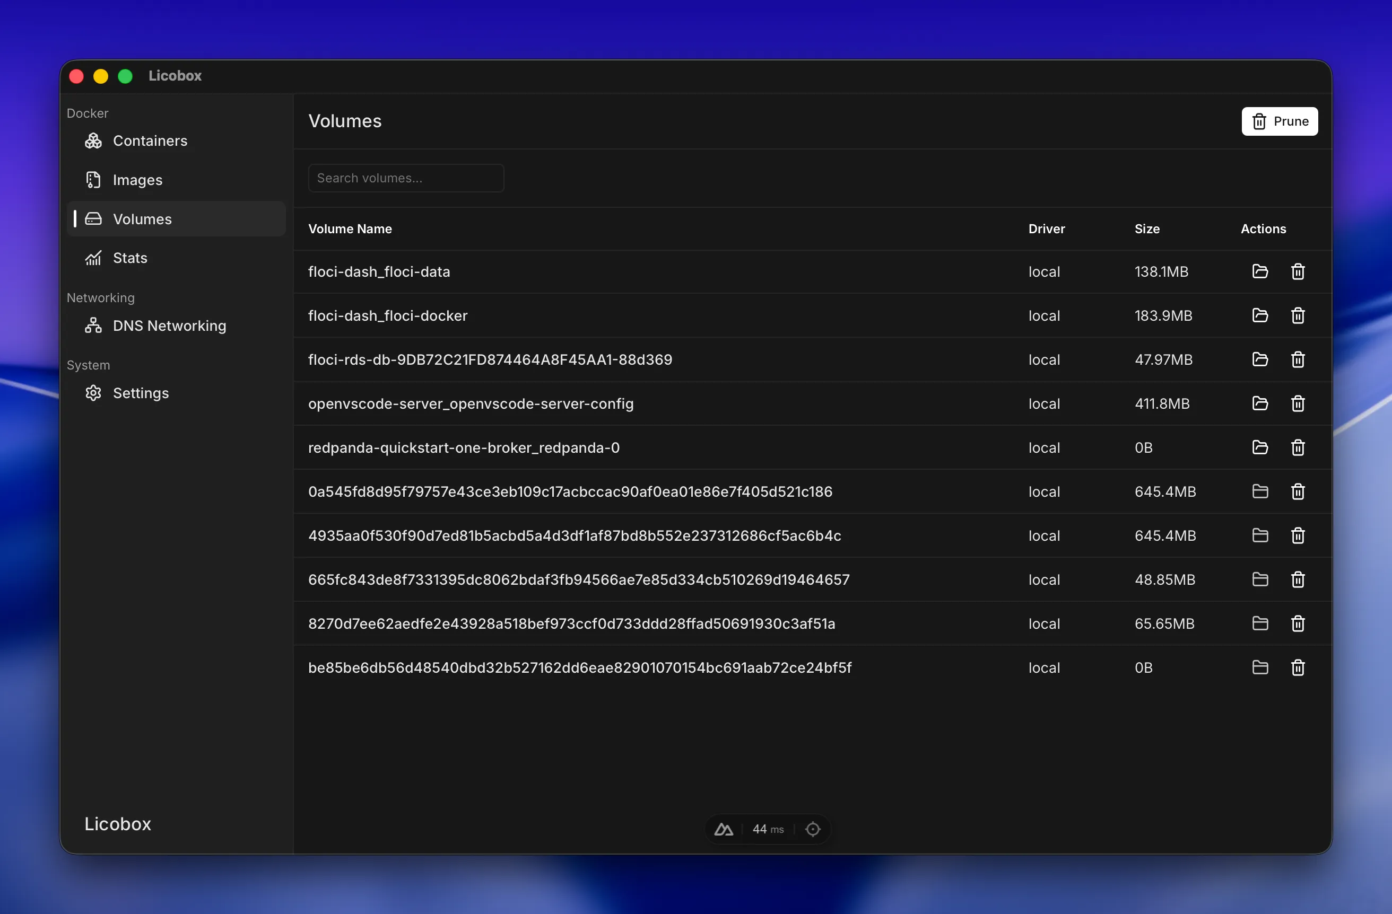This screenshot has width=1392, height=914.
Task: Click the redpanda-quickstart-one-broker_redpanda-0 name
Action: click(464, 447)
